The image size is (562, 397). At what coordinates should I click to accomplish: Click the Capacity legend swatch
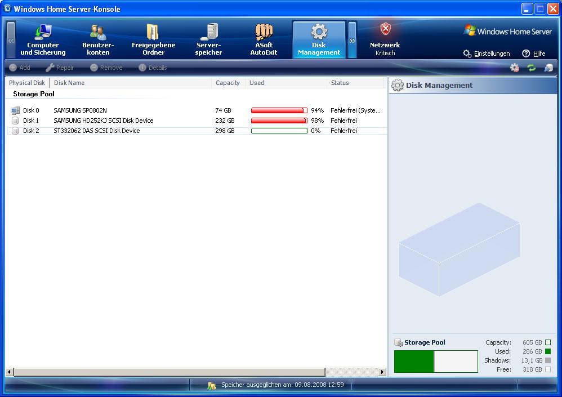[x=548, y=342]
